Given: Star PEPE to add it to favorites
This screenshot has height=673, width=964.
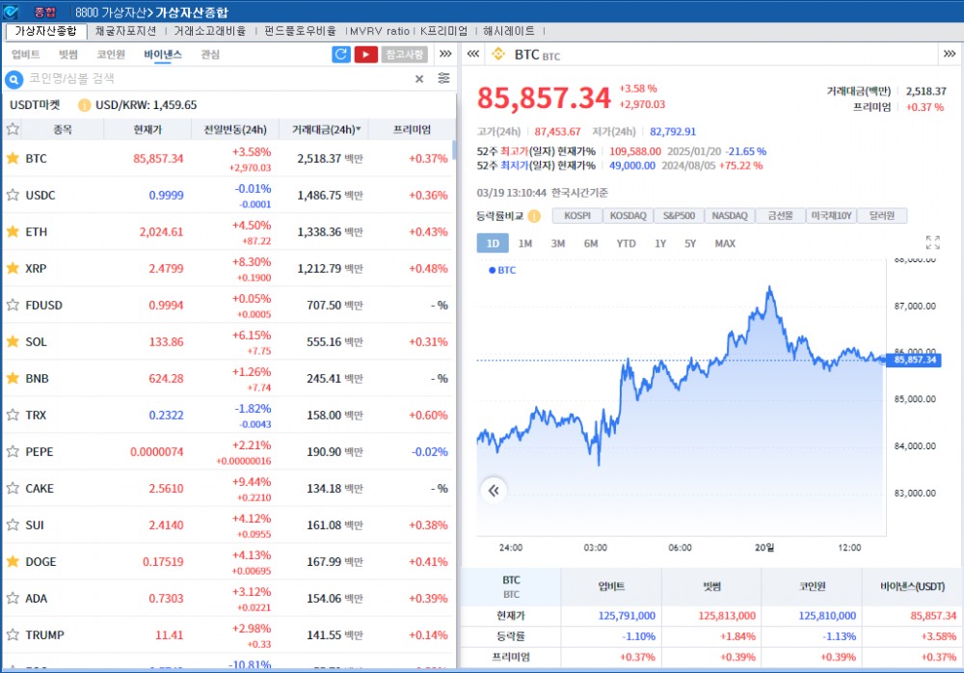Looking at the screenshot, I should 13,451.
